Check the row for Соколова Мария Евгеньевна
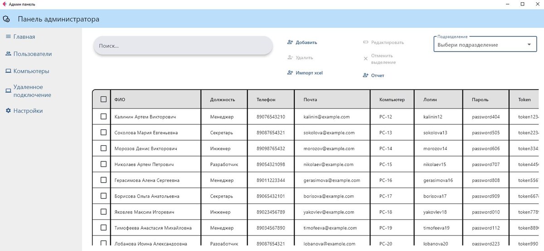The width and height of the screenshot is (544, 251). [103, 133]
